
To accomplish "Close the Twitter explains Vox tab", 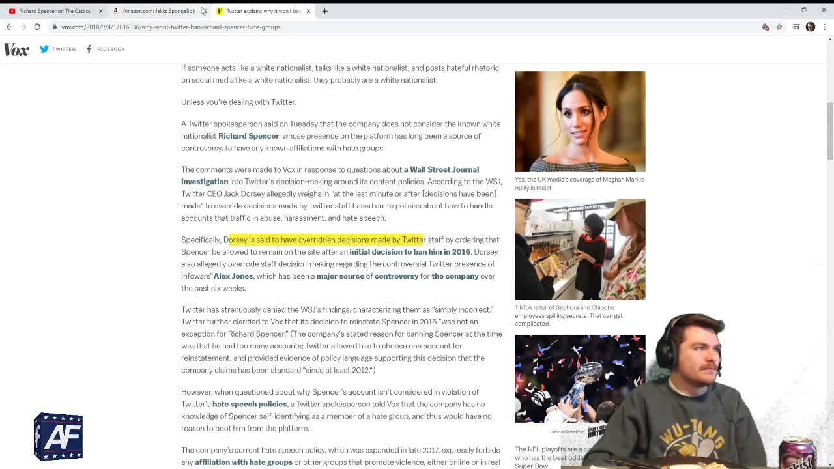I will pos(308,11).
